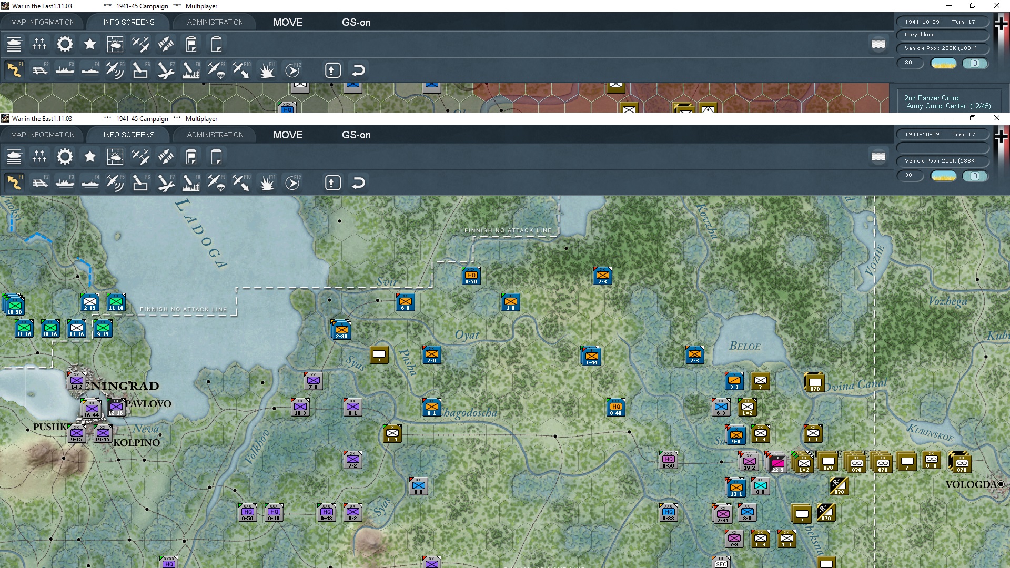Click the 1941-10-09 Turn: 17 display
The image size is (1010, 568).
tap(943, 134)
